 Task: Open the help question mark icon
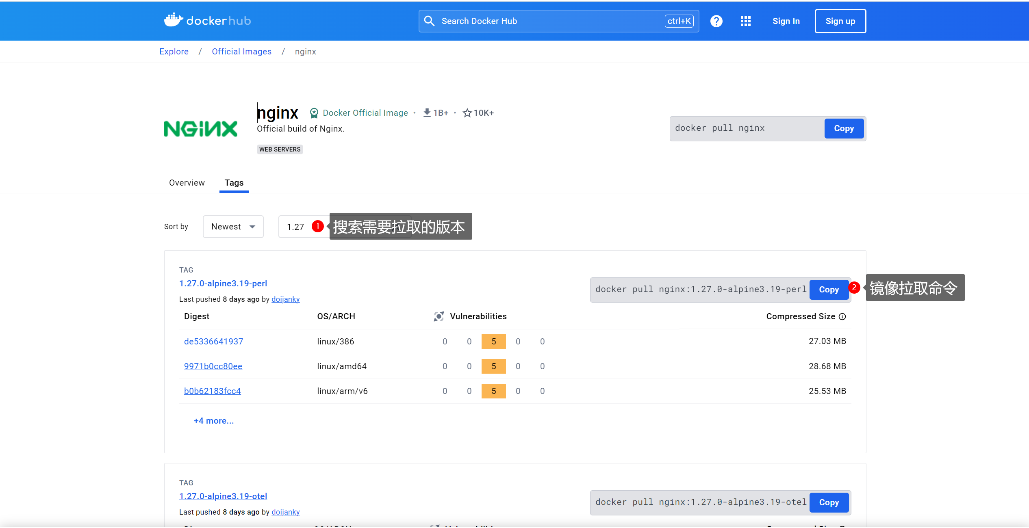[x=716, y=21]
